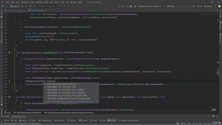Image resolution: width=222 pixels, height=125 pixels.
Task: Open the Terminal tool window
Action: click(x=83, y=120)
